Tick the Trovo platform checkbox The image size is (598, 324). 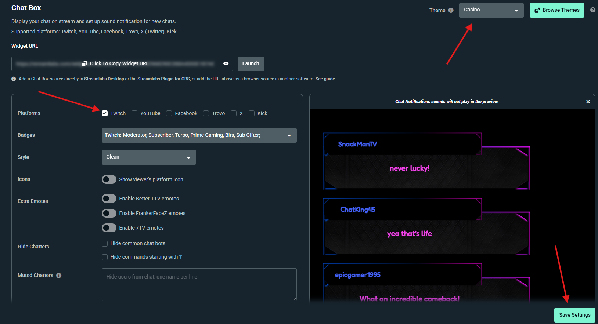pyautogui.click(x=206, y=113)
